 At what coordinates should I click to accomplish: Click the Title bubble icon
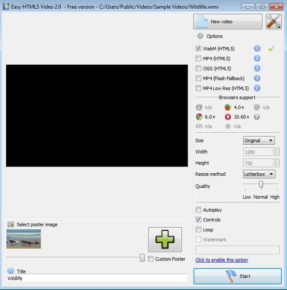pos(11,271)
